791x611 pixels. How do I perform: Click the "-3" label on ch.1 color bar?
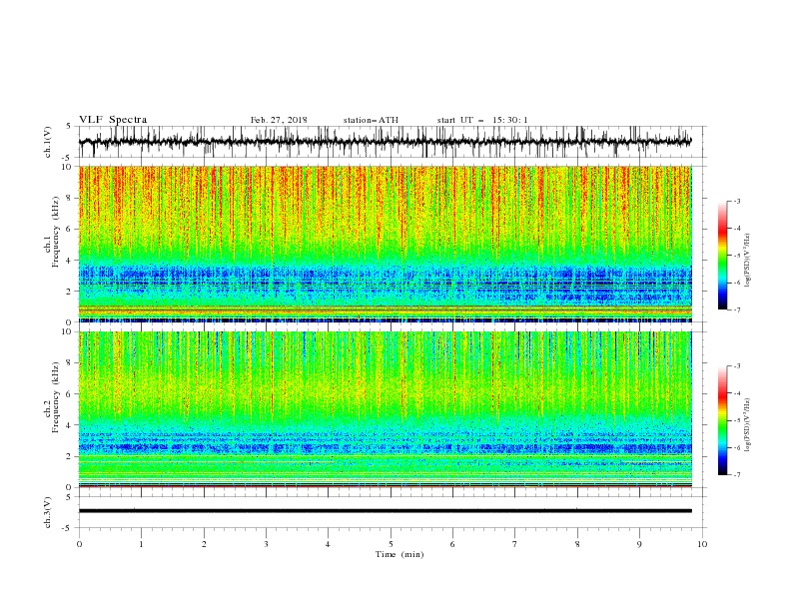click(736, 201)
